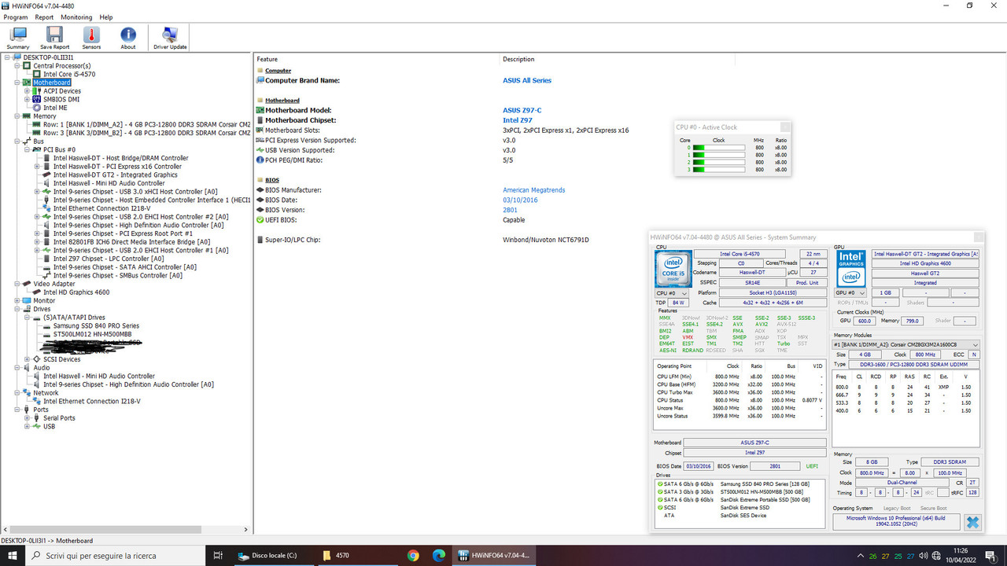Open the About info icon
This screenshot has width=1007, height=566.
(x=127, y=38)
